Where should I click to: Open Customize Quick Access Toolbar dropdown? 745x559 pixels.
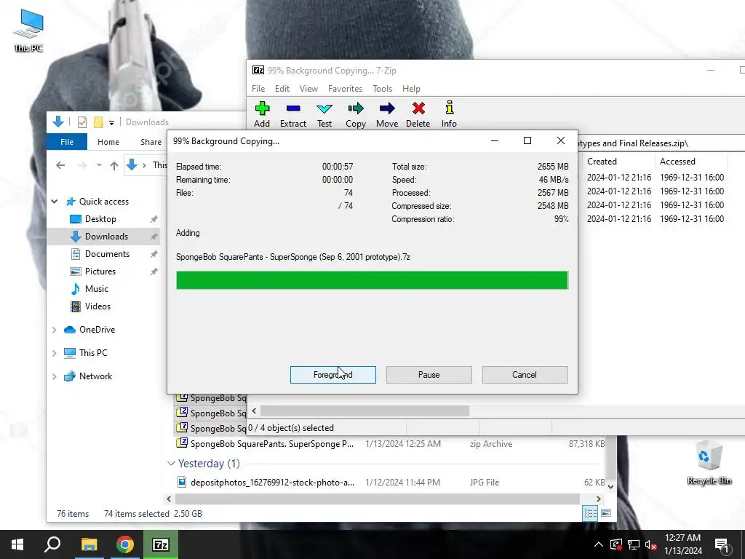(111, 122)
